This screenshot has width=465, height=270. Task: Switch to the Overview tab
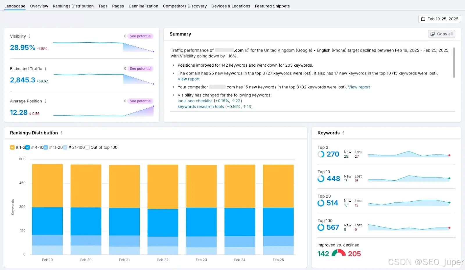click(x=39, y=6)
